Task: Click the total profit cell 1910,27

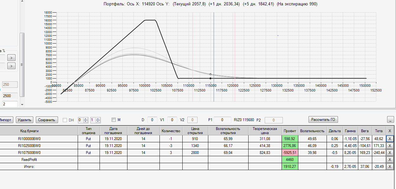Action: click(x=290, y=167)
